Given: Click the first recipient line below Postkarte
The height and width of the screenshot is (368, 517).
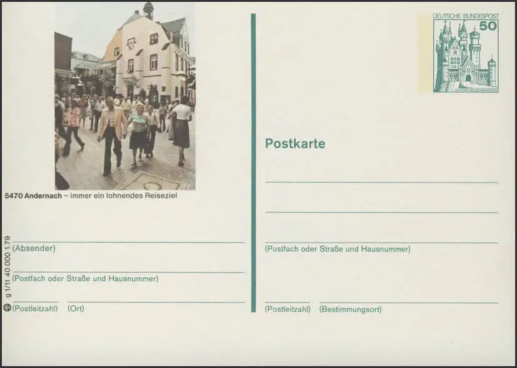Looking at the screenshot, I should pyautogui.click(x=381, y=182).
